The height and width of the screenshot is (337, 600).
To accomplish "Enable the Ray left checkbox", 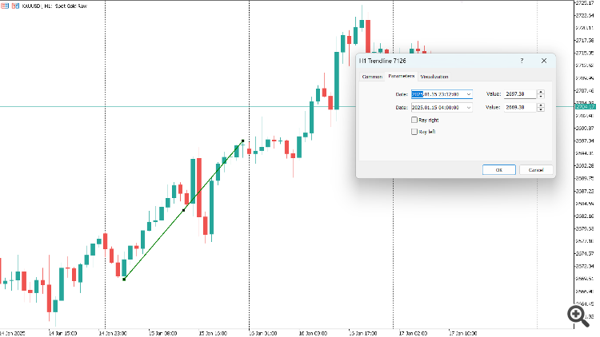I will [x=414, y=132].
